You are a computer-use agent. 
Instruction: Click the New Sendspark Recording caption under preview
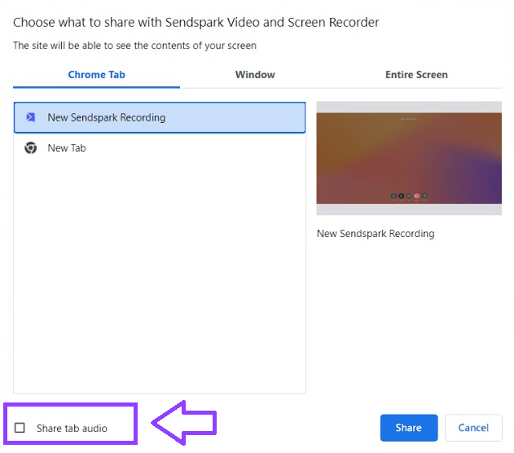pos(376,233)
